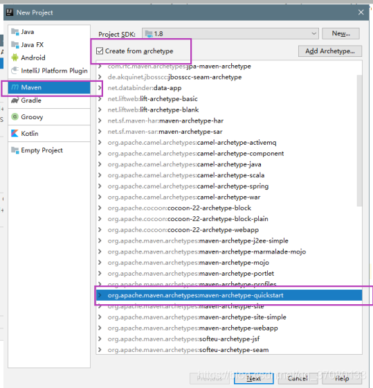Toggle the Create from archetype checkbox
373x388 pixels.
[100, 51]
